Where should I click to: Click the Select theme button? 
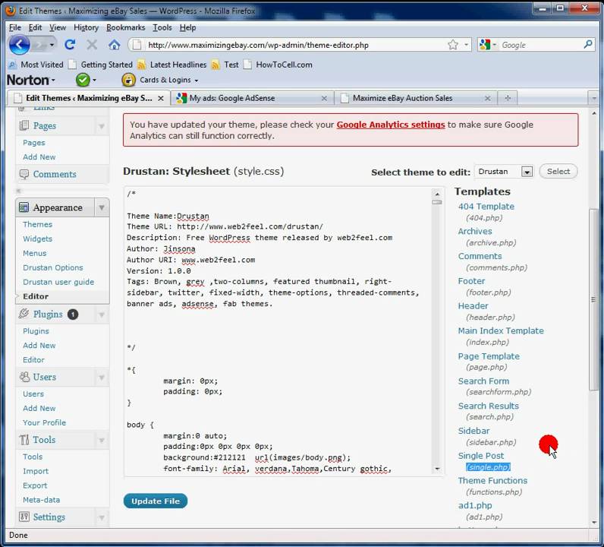click(558, 171)
